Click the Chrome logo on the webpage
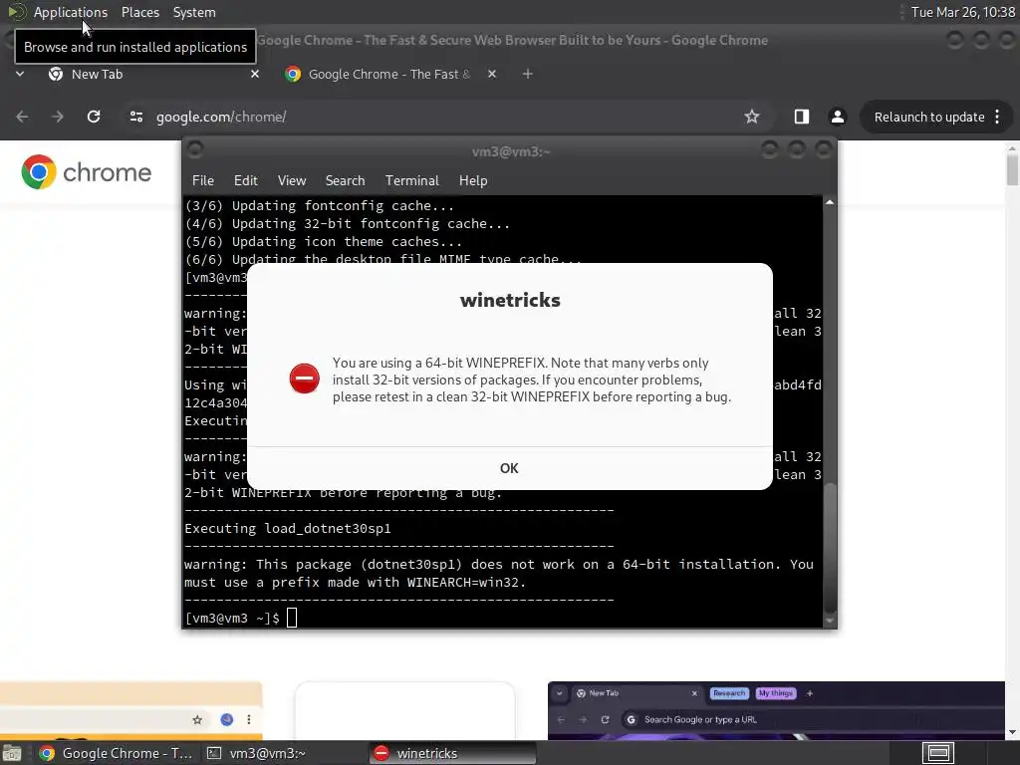This screenshot has width=1020, height=765. coord(86,172)
